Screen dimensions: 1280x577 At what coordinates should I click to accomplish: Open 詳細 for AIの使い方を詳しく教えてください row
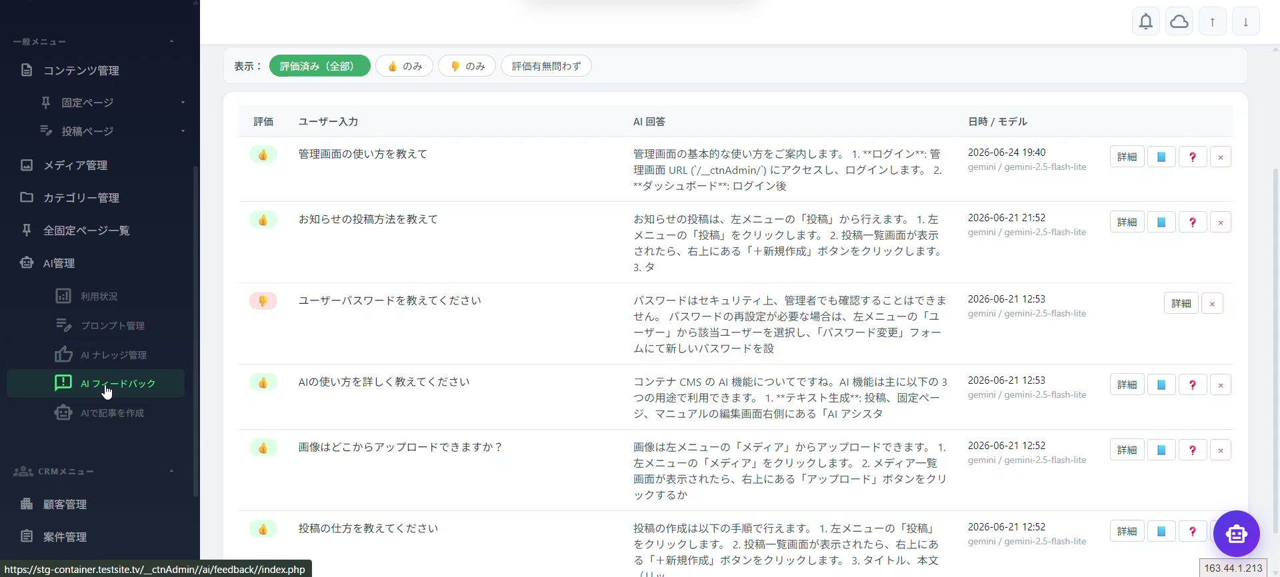tap(1127, 384)
